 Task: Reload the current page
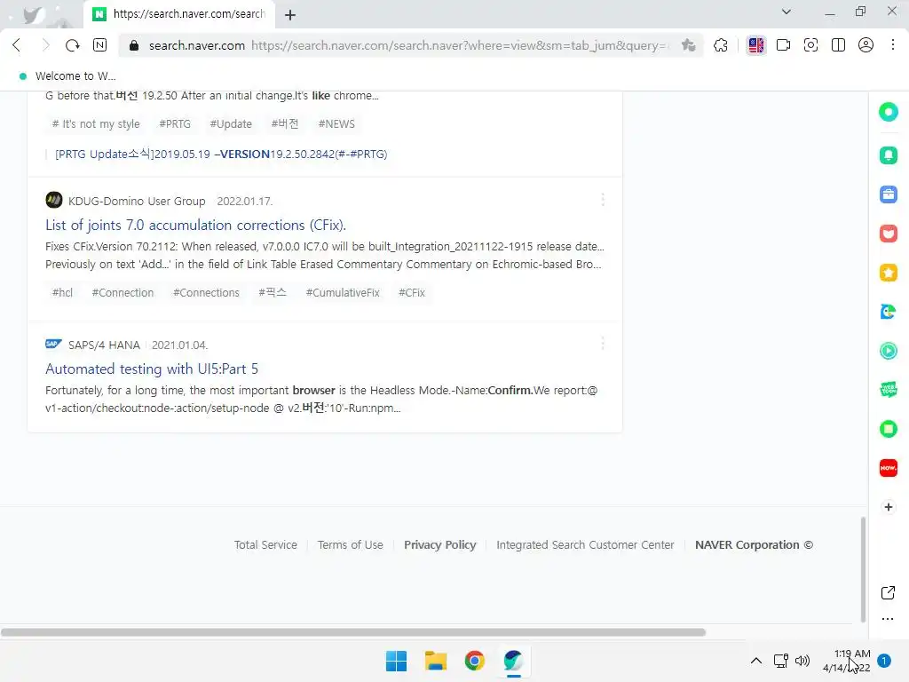tap(73, 45)
